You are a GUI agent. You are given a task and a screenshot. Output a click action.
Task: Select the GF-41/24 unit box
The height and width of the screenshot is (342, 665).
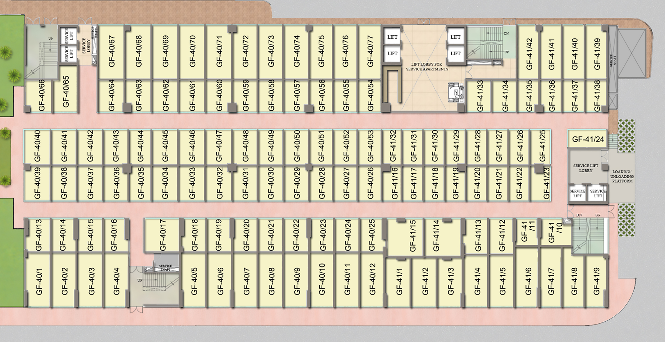tap(588, 139)
